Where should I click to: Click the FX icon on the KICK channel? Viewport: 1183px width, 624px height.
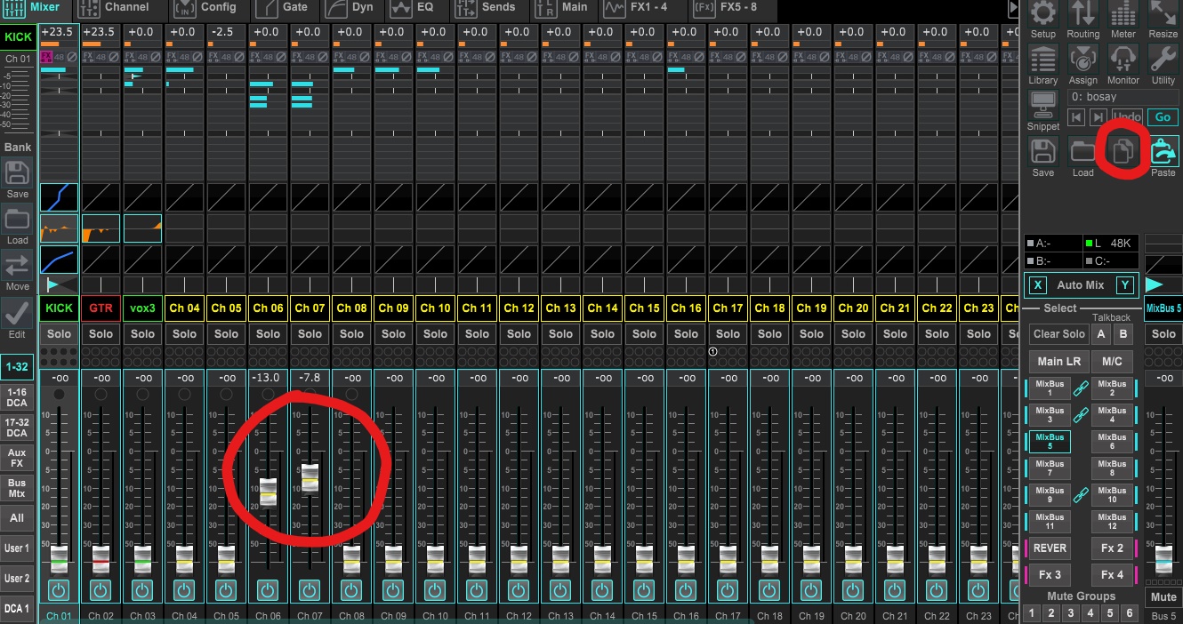click(46, 57)
